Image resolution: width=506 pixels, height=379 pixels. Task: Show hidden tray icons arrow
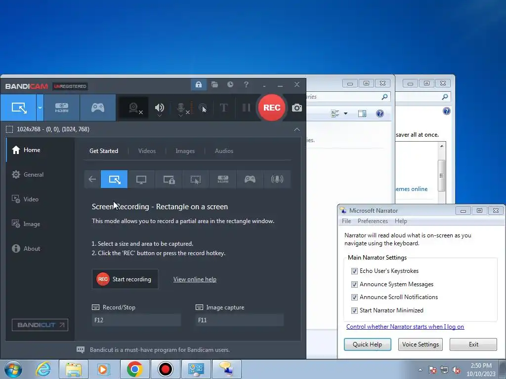pyautogui.click(x=420, y=370)
